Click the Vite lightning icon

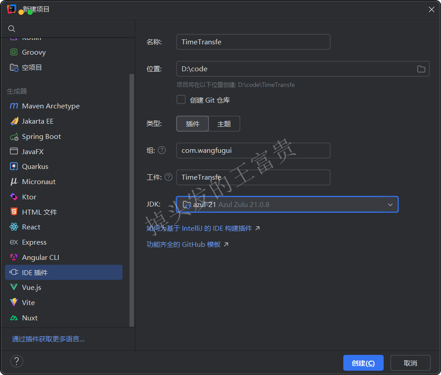click(14, 302)
